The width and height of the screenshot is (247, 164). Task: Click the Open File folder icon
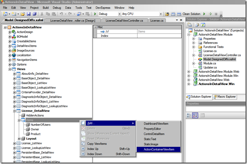[23, 14]
